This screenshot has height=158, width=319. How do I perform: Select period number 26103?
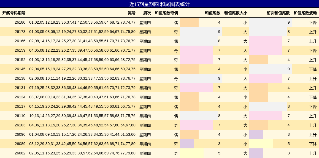20,125
